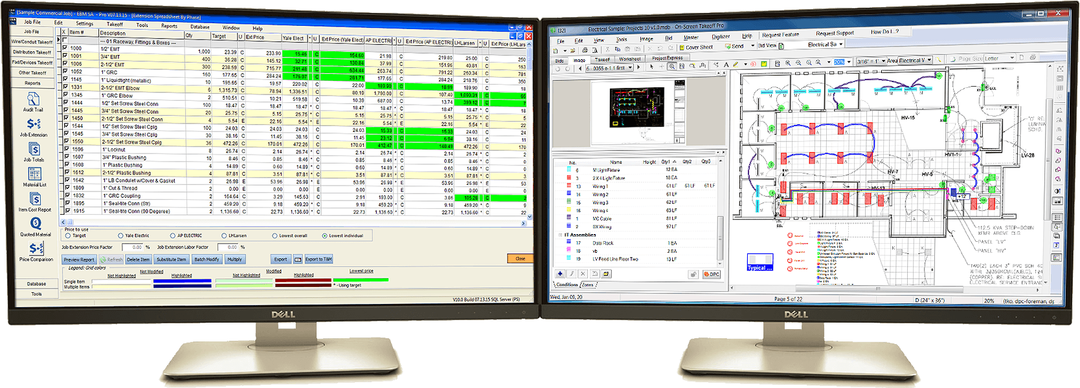Open the Material List icon

[35, 173]
